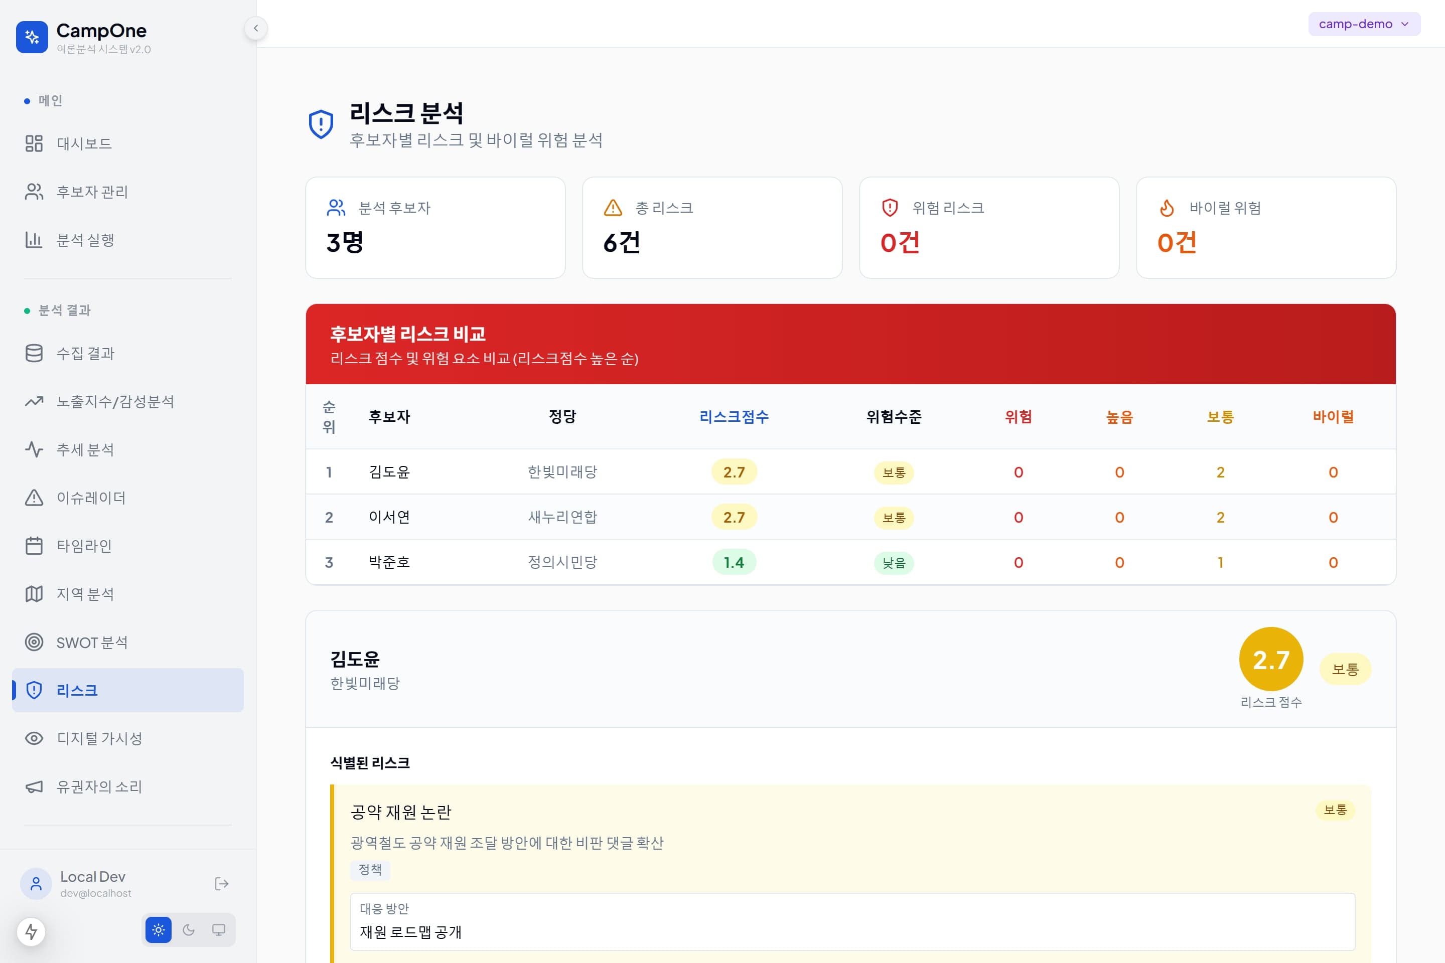Open SWOT 분석 menu item
Screen dimensions: 1445x963
point(128,643)
